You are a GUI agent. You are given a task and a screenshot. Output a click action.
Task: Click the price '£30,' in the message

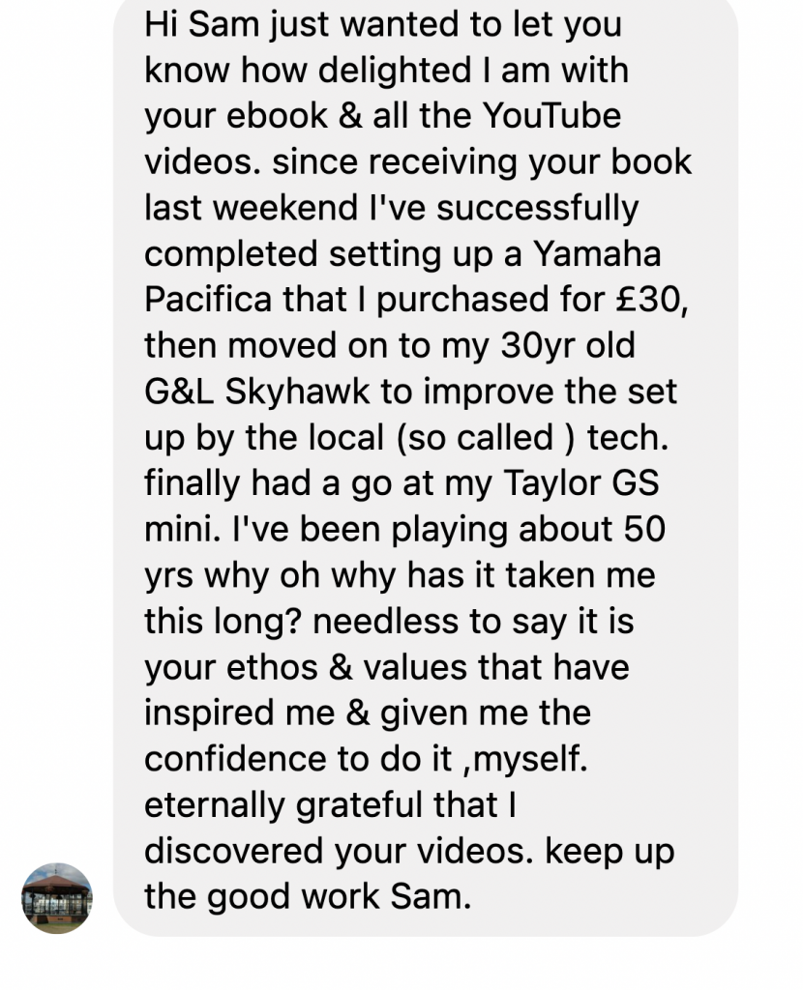652,300
